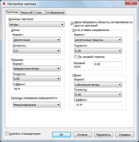Click the Отмена button
139x142 pixels.
pyautogui.click(x=83, y=134)
